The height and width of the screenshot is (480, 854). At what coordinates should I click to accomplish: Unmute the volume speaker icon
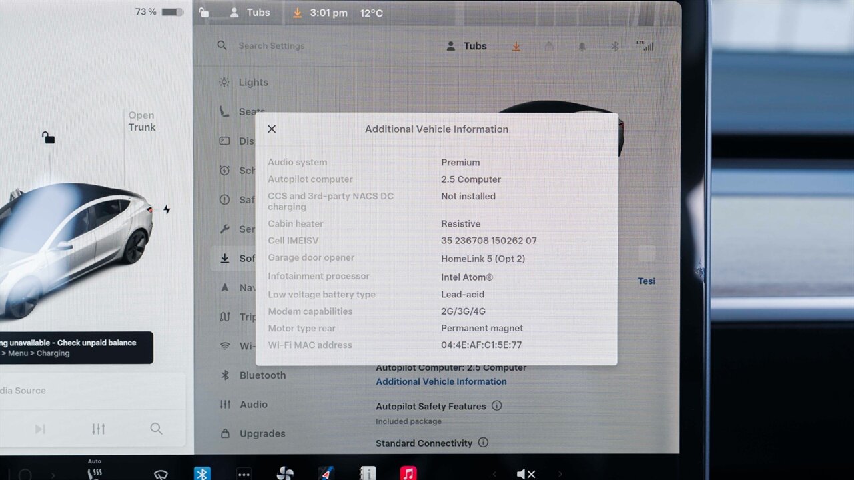click(x=526, y=474)
